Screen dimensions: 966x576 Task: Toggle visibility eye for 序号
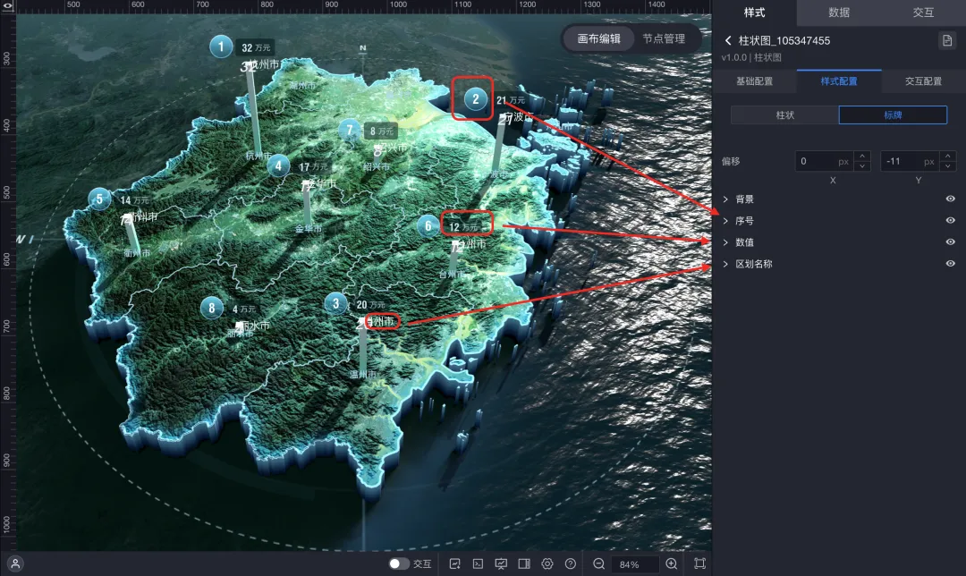[951, 221]
